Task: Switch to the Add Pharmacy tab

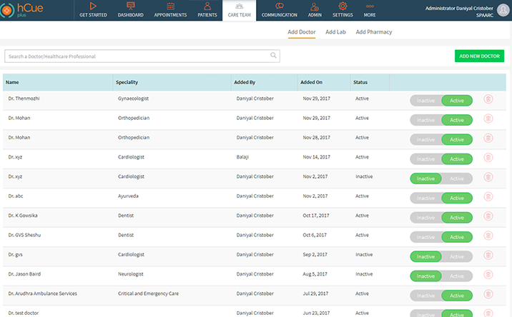Action: coord(373,32)
